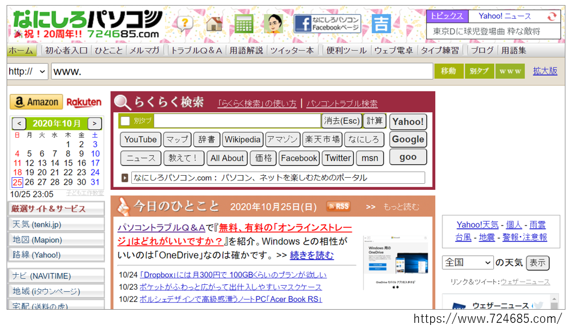Open the 続きを読む link

tap(312, 255)
